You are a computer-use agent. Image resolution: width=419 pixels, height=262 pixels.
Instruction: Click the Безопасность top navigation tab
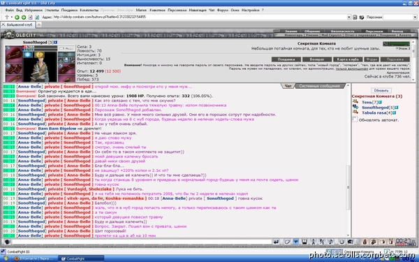pos(343,31)
